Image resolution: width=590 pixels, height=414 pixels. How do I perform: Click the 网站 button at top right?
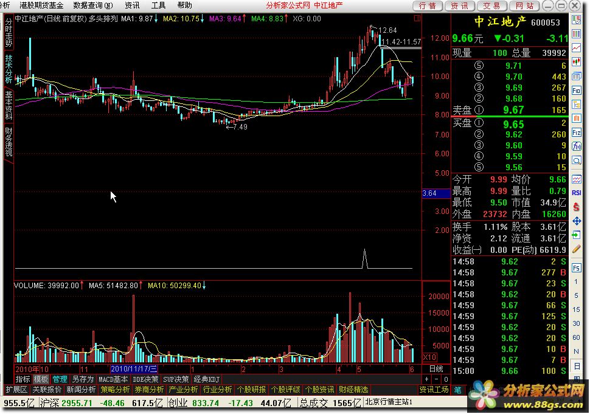(x=524, y=5)
